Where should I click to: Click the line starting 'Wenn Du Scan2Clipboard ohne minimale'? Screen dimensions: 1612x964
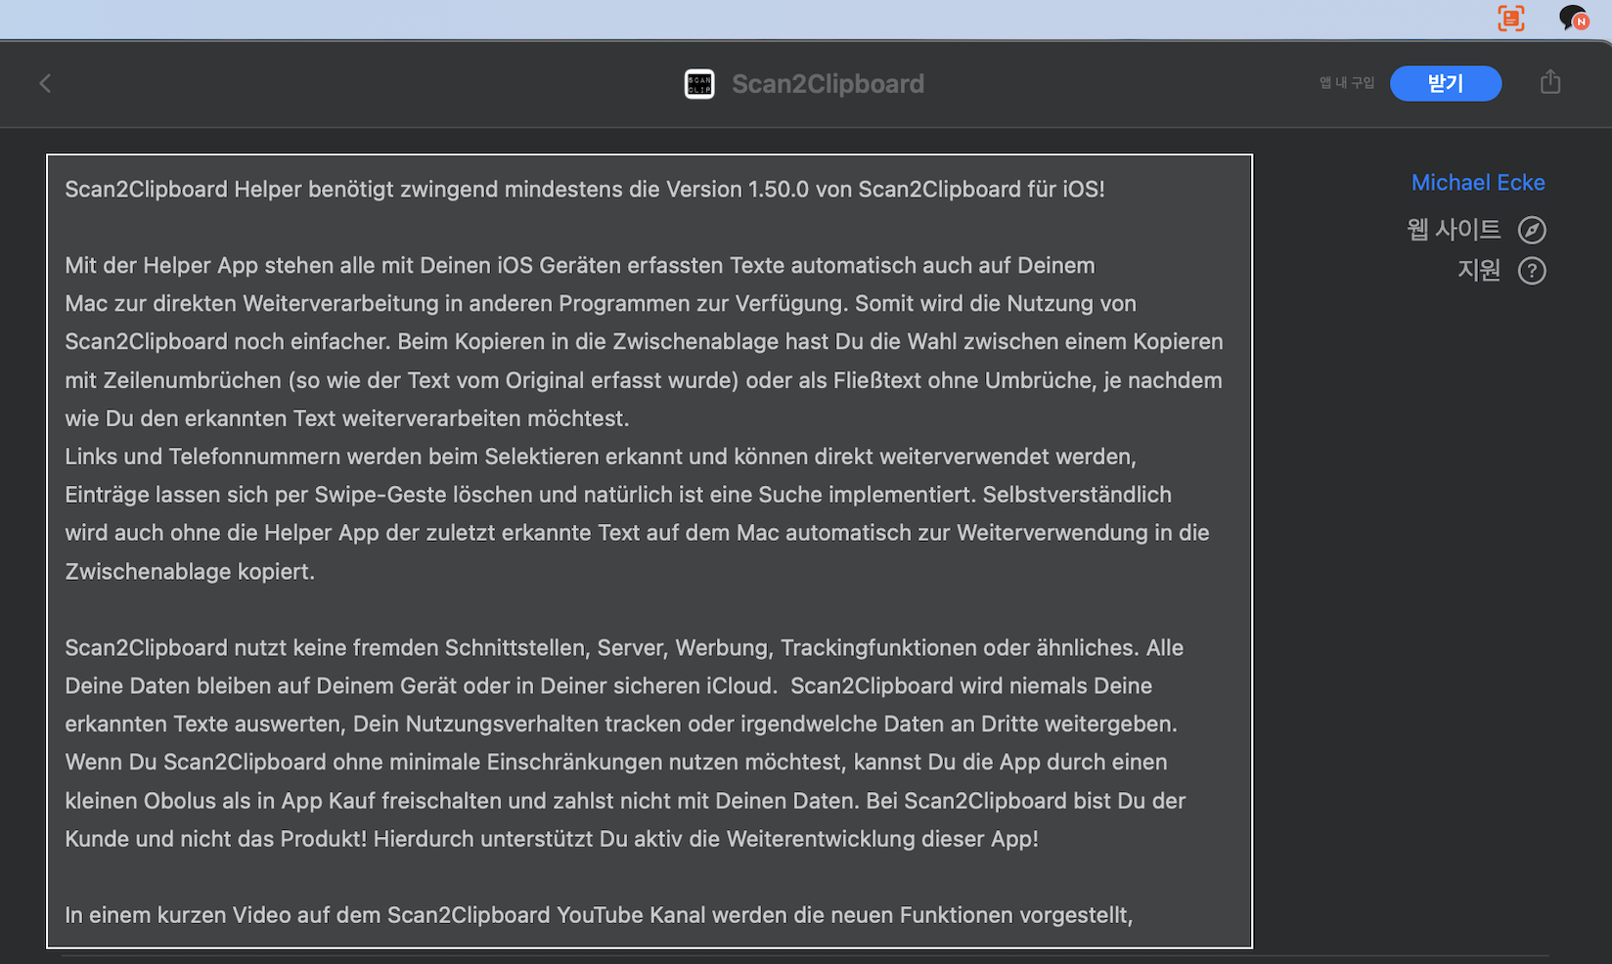[x=616, y=763]
